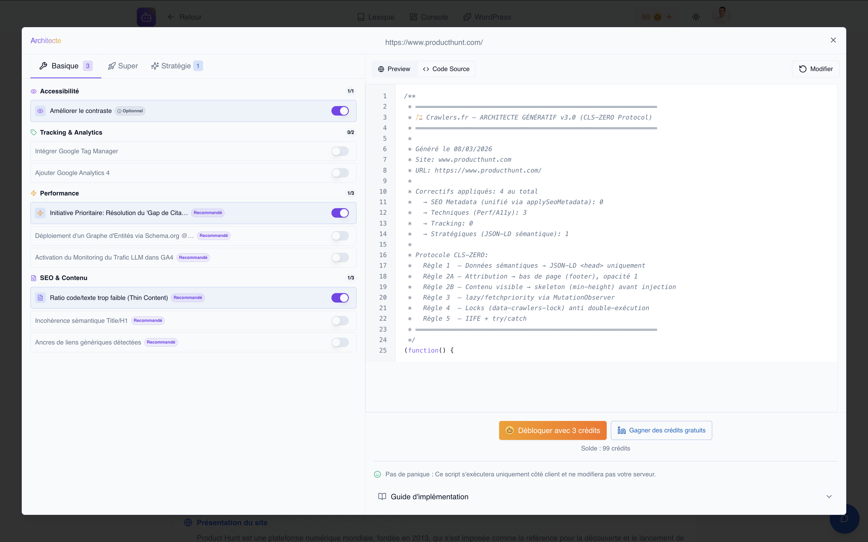Enable Incohérence sémantique Title/H1 toggle

(x=340, y=321)
